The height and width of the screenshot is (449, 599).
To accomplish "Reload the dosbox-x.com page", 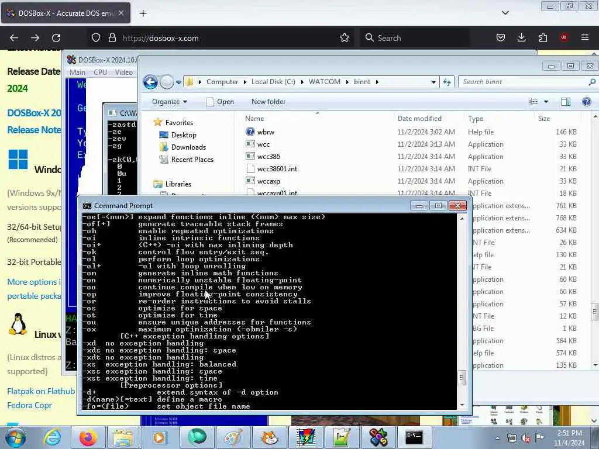I will [x=56, y=38].
